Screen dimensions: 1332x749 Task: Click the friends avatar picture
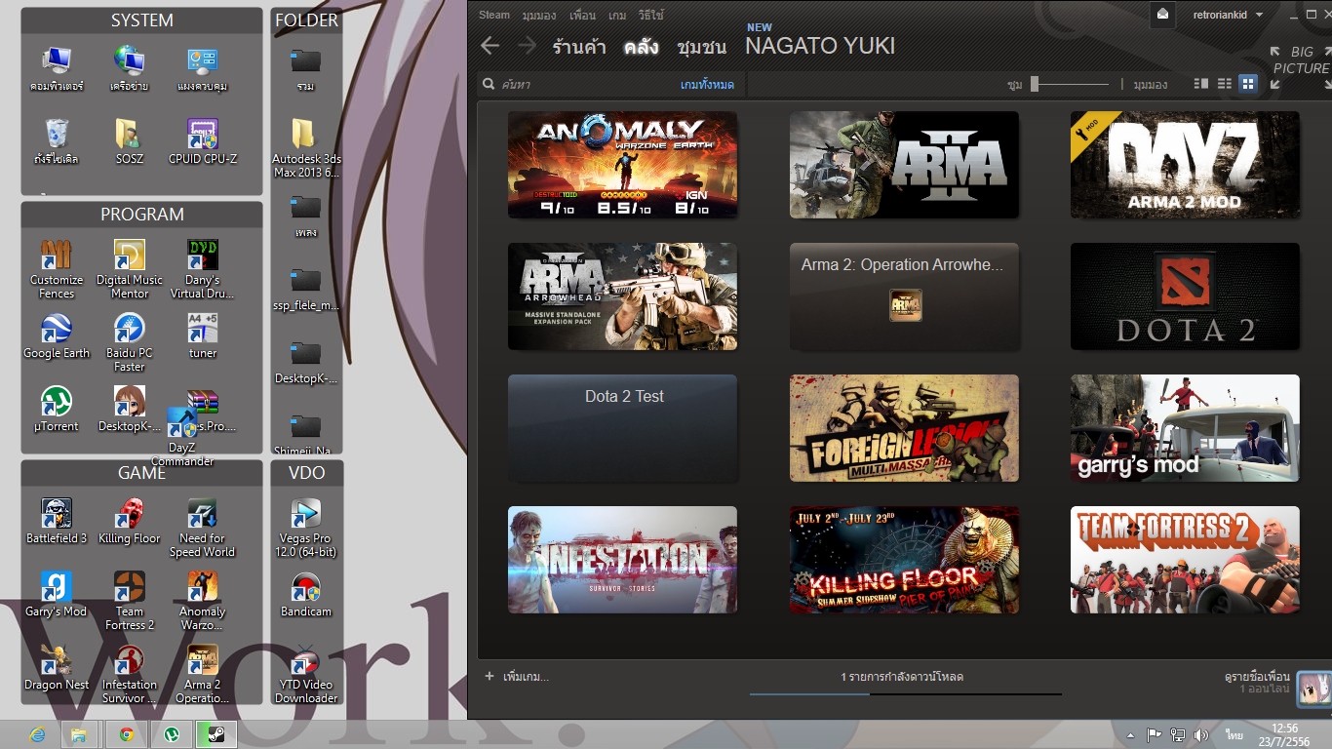point(1312,689)
